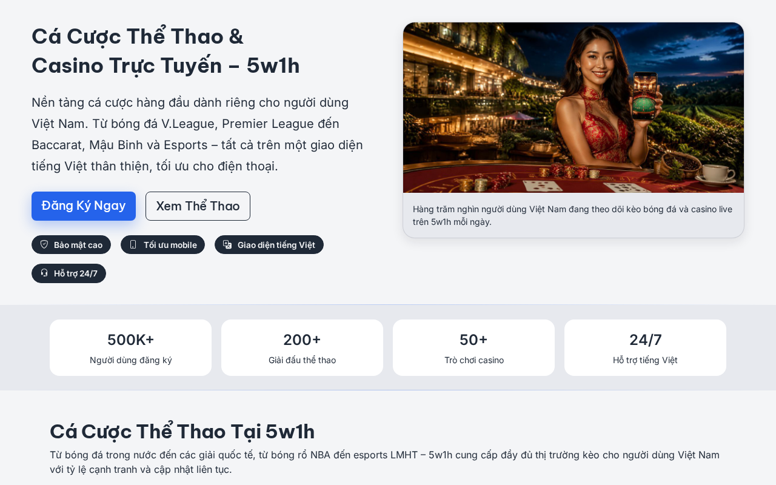This screenshot has height=485, width=776.
Task: Click the Đăng Ký Ngay button
Action: pos(84,206)
